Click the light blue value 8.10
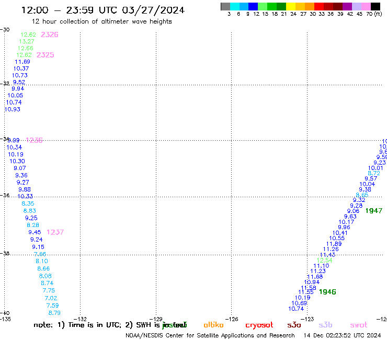The image size is (387, 340). pyautogui.click(x=42, y=261)
